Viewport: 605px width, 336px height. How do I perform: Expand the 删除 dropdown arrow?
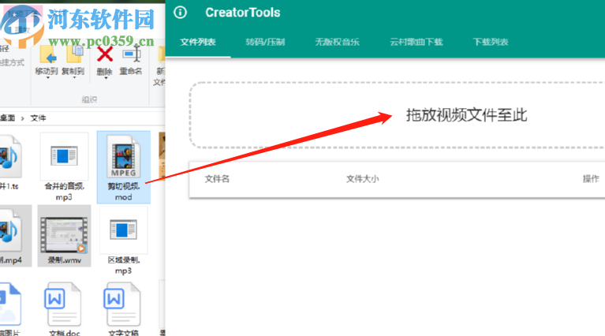pyautogui.click(x=106, y=78)
